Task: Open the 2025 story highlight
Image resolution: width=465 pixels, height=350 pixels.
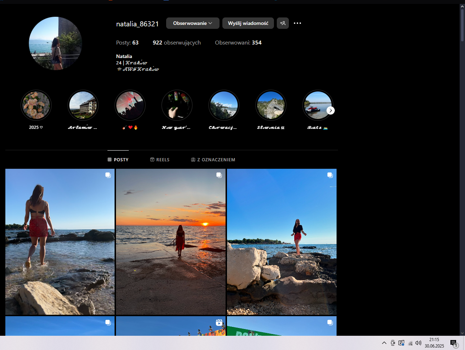Action: point(36,105)
